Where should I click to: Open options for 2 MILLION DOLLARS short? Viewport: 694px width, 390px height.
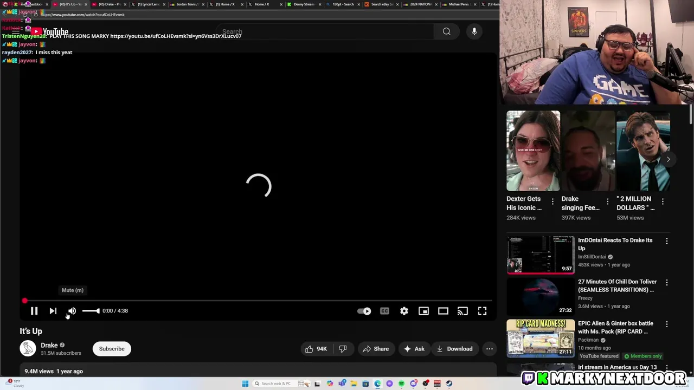coord(663,201)
